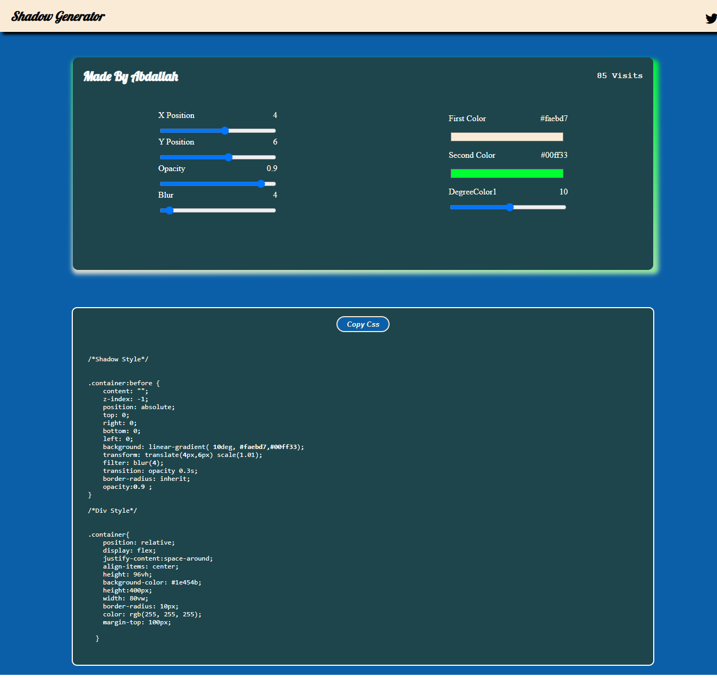This screenshot has height=678, width=717.
Task: Click the opacity:0.9 code line
Action: pyautogui.click(x=128, y=487)
